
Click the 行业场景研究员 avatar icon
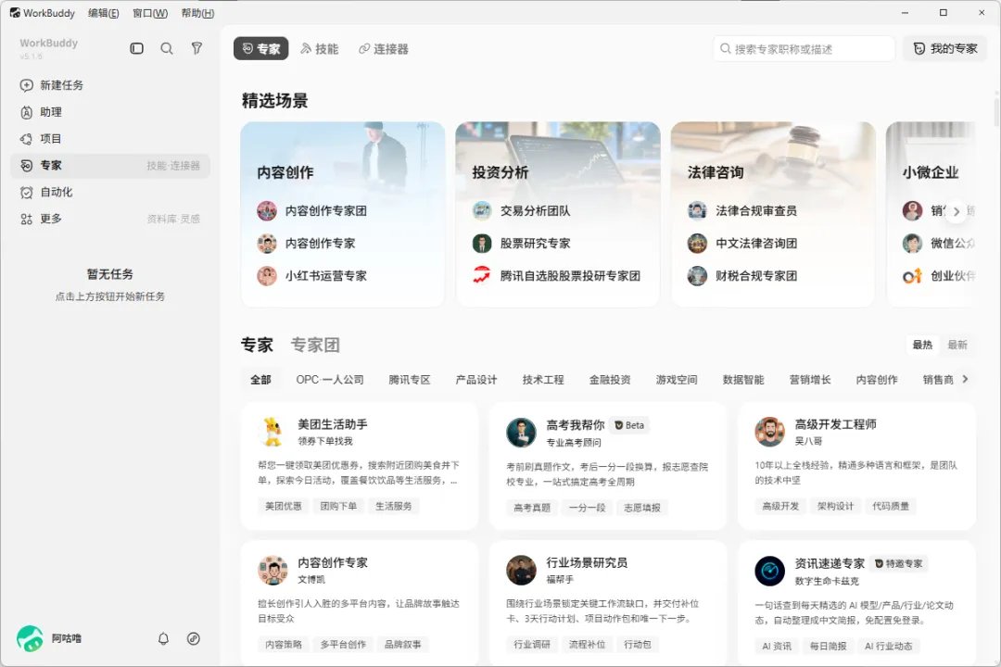tap(521, 570)
